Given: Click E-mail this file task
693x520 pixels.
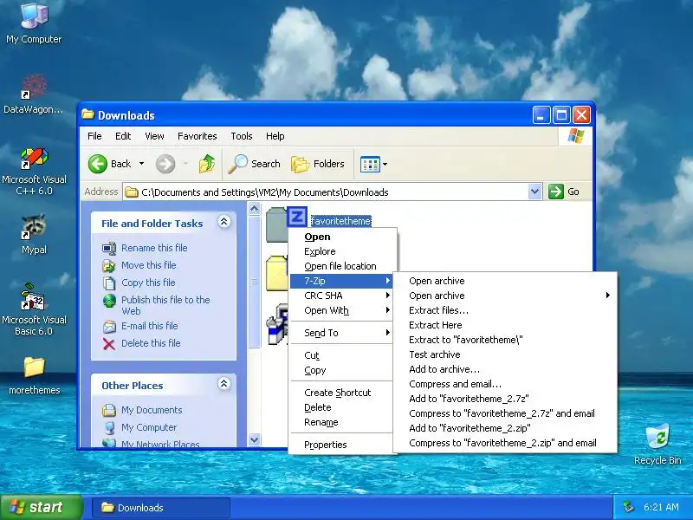Looking at the screenshot, I should click(x=149, y=326).
